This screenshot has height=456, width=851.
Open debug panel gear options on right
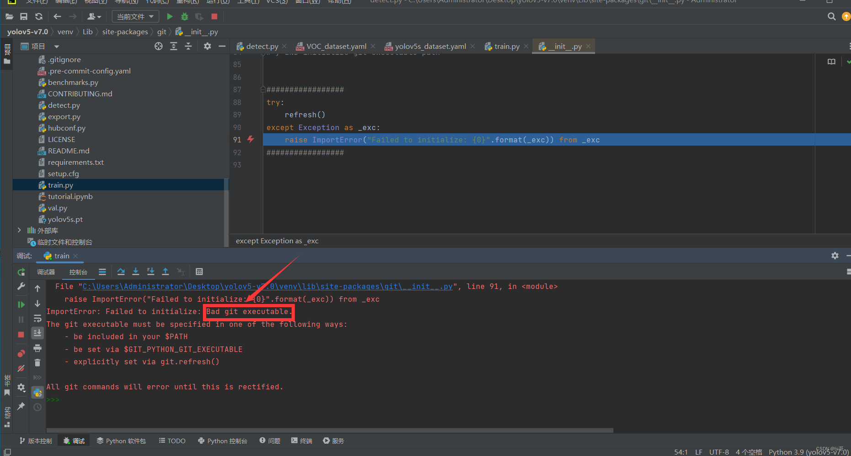tap(835, 256)
